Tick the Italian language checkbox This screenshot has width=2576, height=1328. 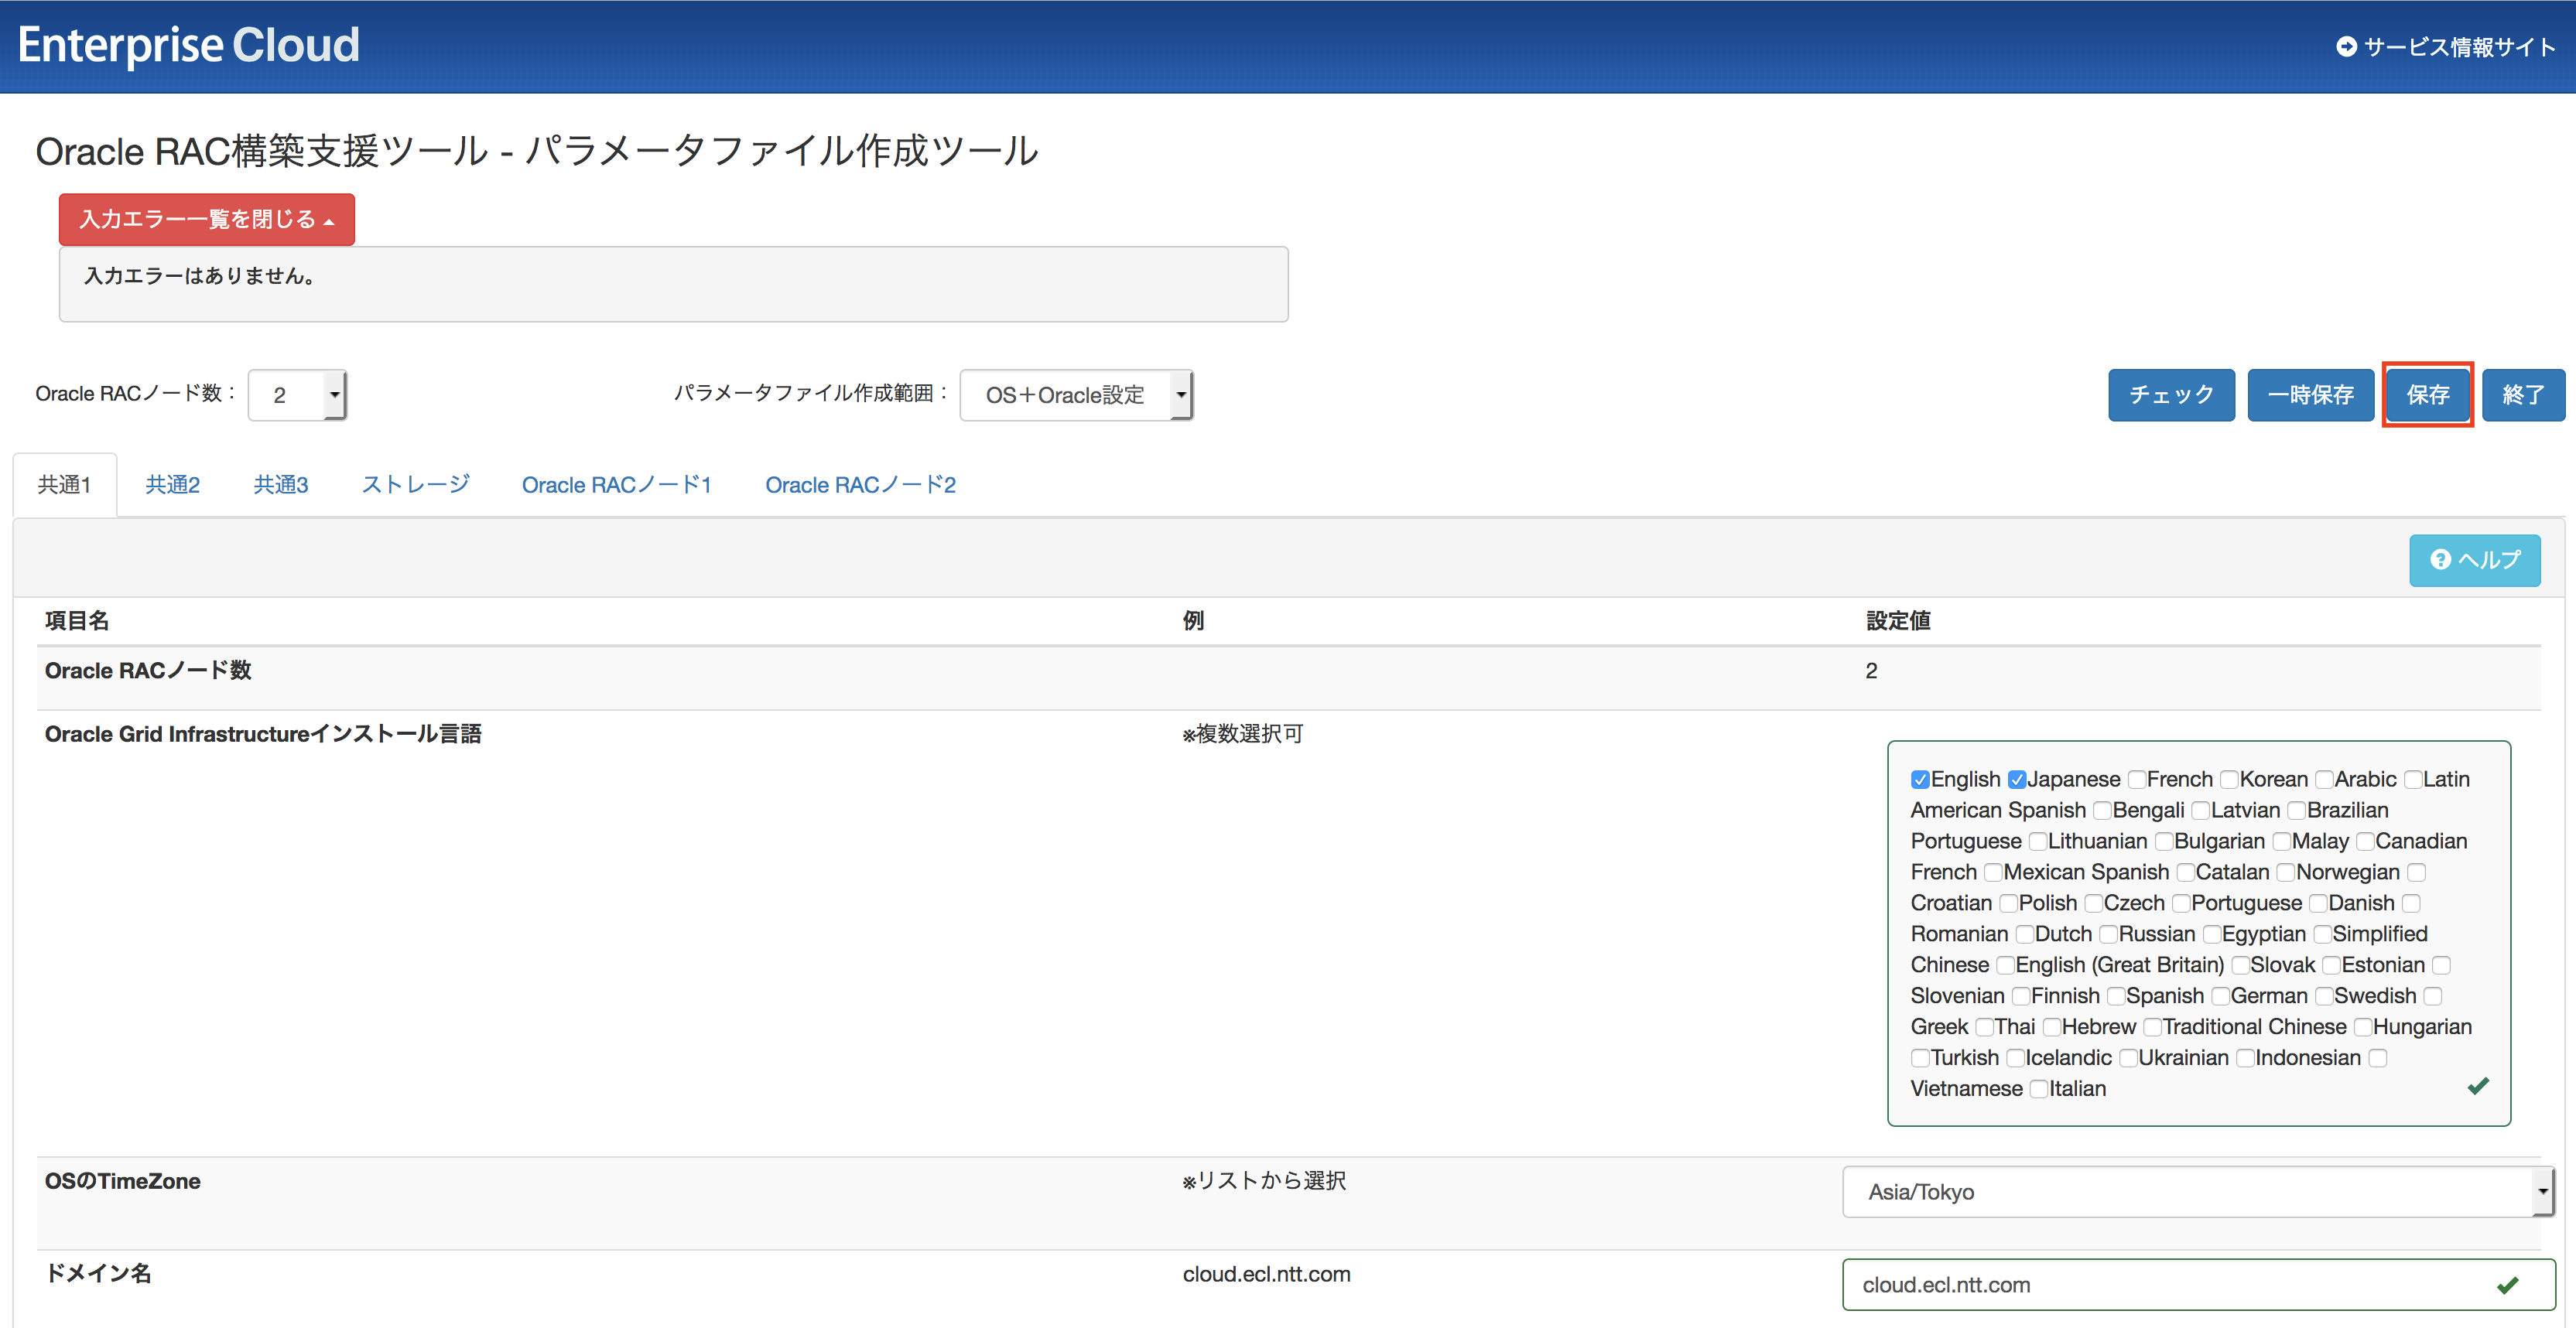[2038, 1089]
